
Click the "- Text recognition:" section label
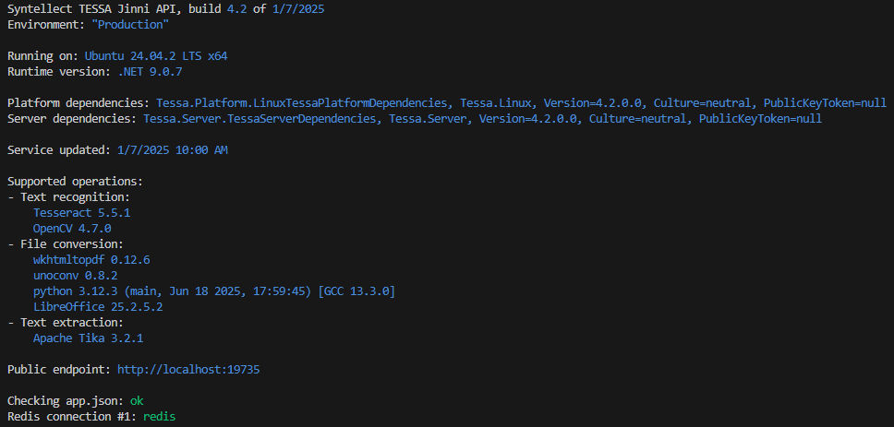(x=68, y=197)
